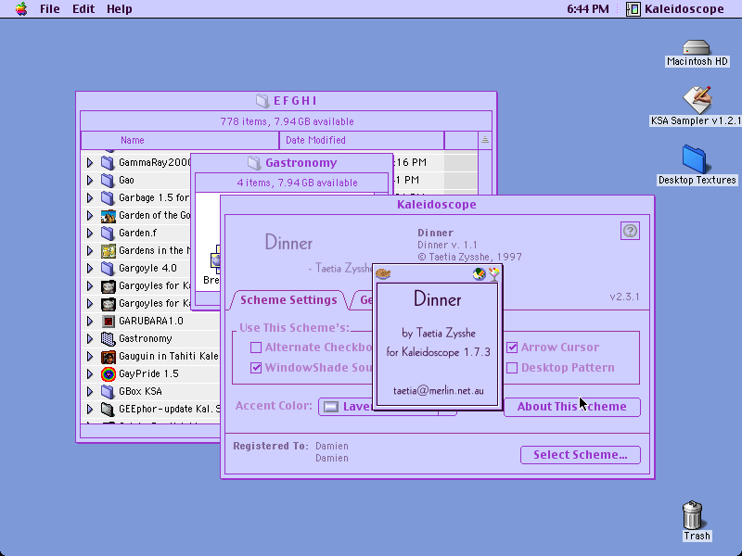
Task: Click '4 items, 7.94 GB available' in Gastronomy window
Action: click(297, 183)
